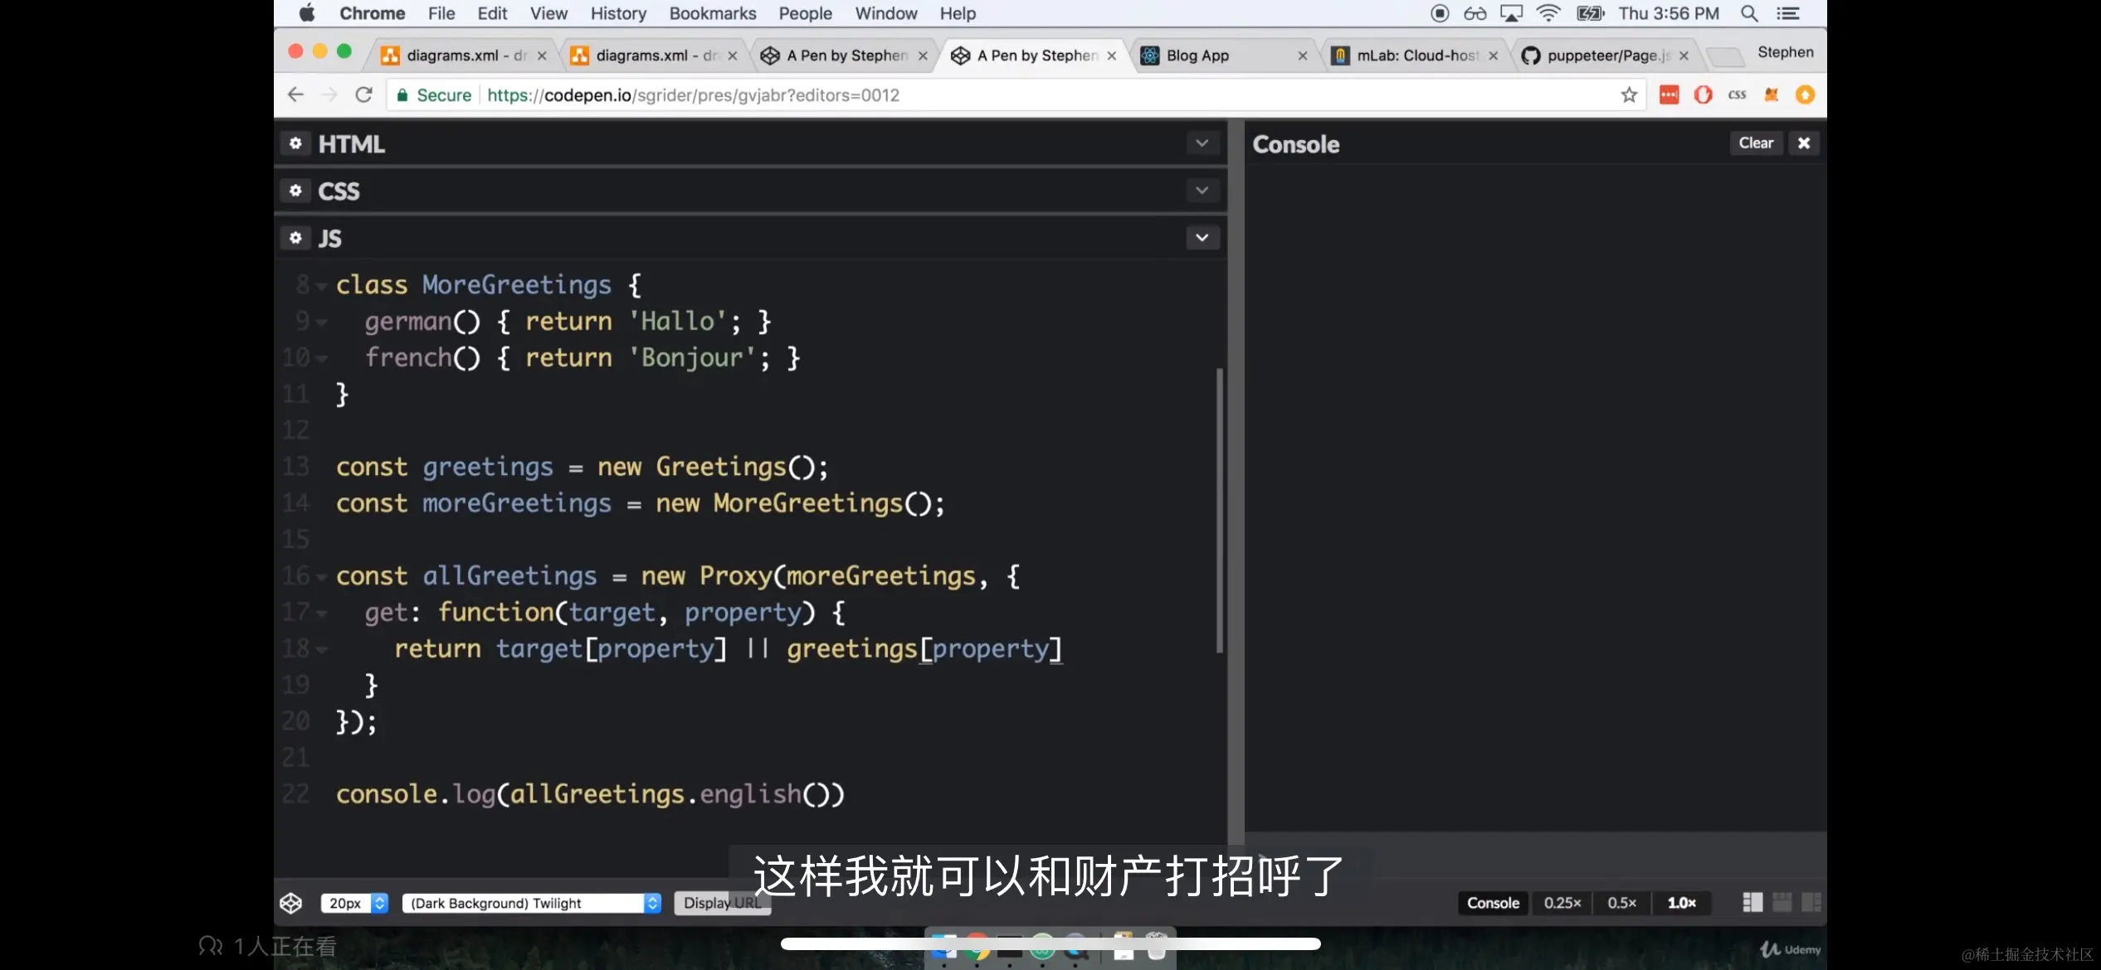Bookmark page with the star icon

[x=1629, y=95]
